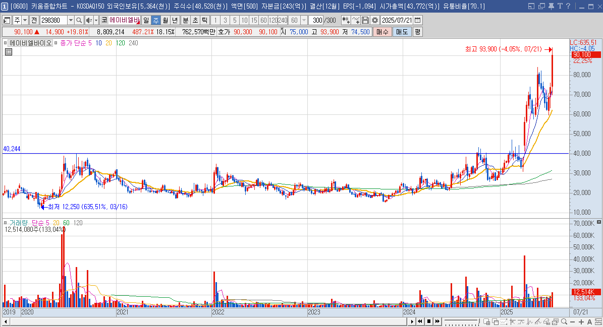Click the 거래량 volume legend label
The image size is (603, 327).
pyautogui.click(x=19, y=223)
